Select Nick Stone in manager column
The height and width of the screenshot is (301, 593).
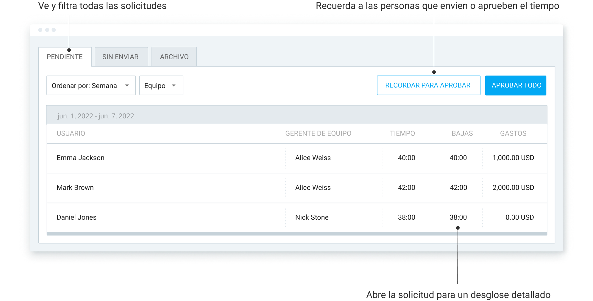tap(312, 217)
